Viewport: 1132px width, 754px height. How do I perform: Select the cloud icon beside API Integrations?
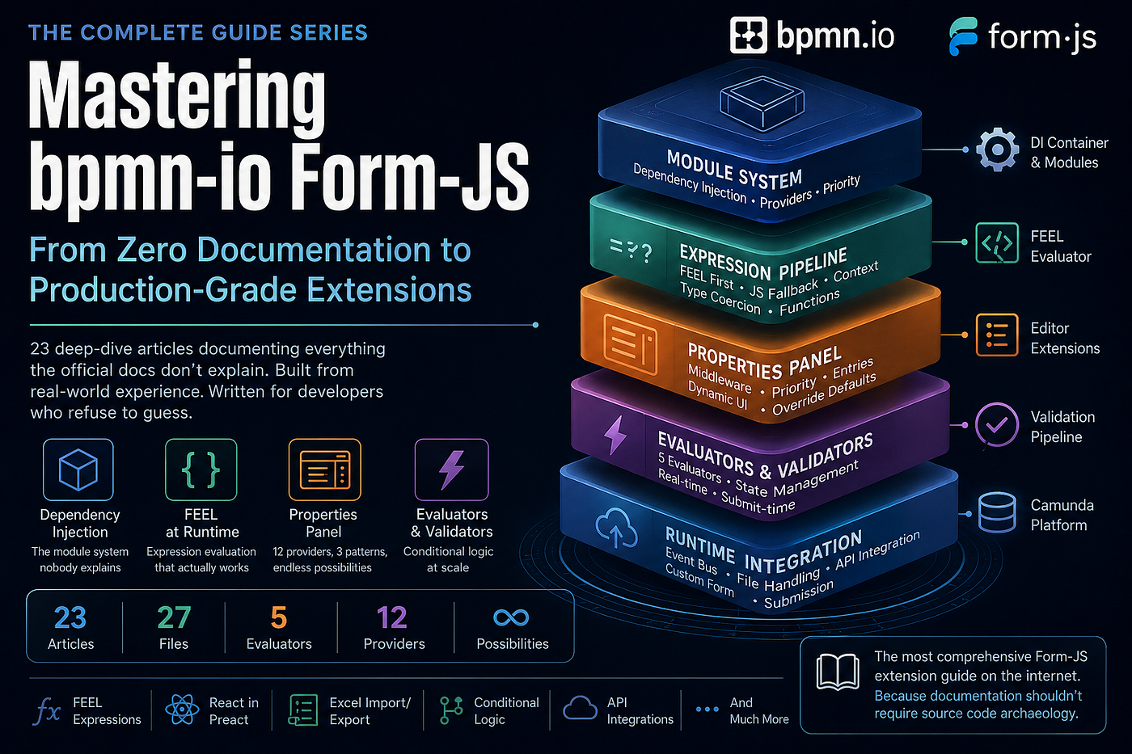click(x=580, y=708)
